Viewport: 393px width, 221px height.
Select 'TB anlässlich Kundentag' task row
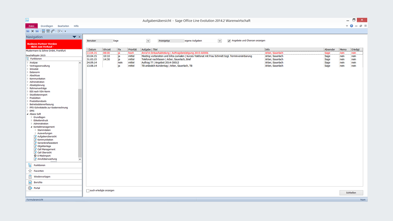tap(224, 66)
